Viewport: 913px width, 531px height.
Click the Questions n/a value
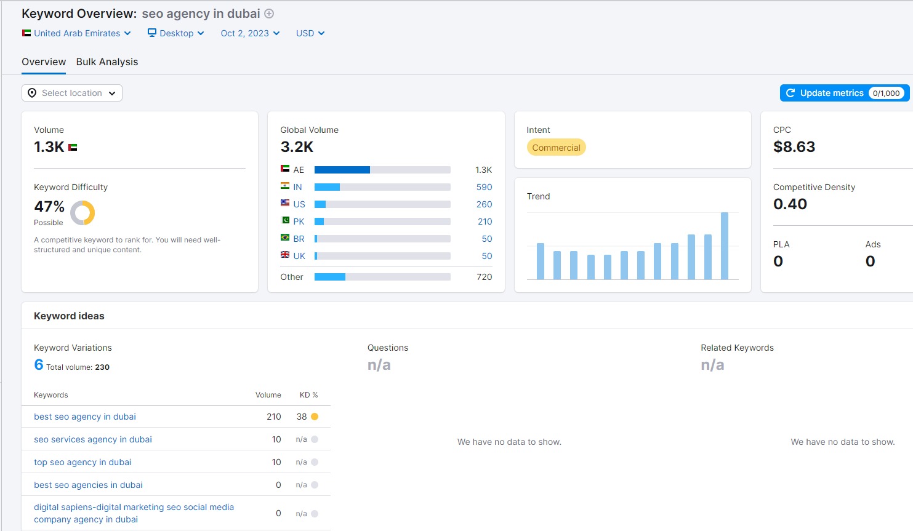pyautogui.click(x=379, y=365)
